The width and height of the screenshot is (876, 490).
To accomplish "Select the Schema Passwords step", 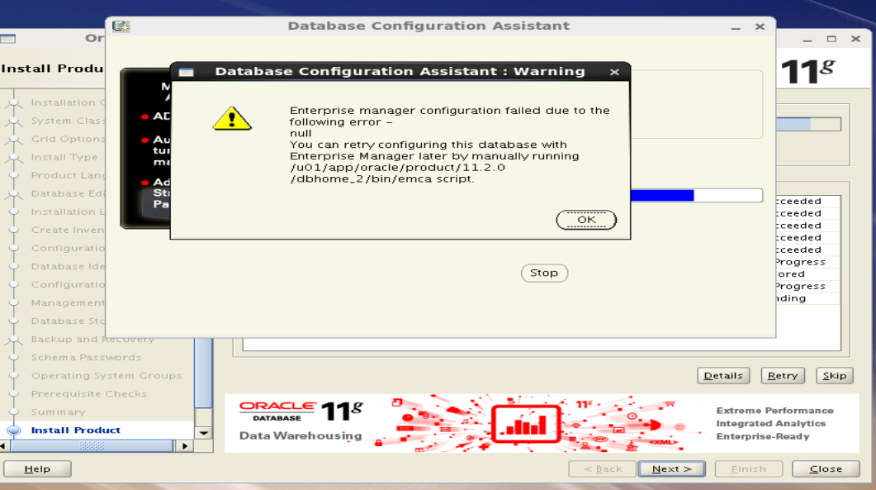I will click(86, 358).
